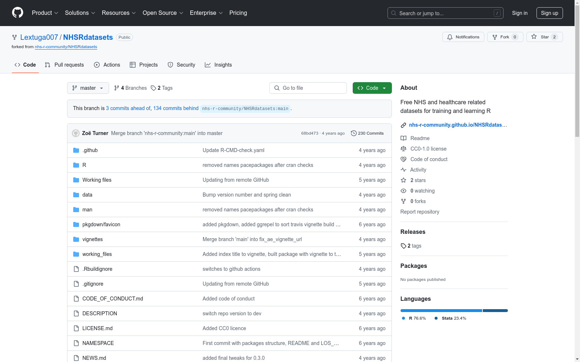Viewport: 580px width, 362px height.
Task: Click the Readme book icon
Action: tap(403, 138)
